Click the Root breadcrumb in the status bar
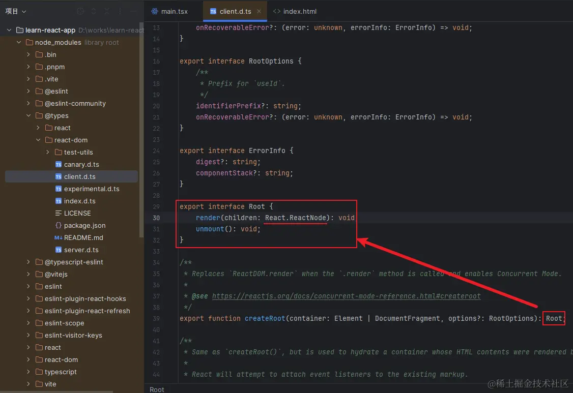This screenshot has width=573, height=393. (157, 389)
